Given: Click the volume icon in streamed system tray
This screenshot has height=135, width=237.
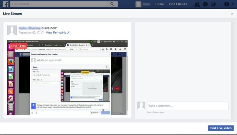Looking at the screenshot, I should (114, 42).
